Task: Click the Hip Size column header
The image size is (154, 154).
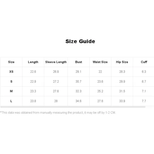Action: [122, 62]
